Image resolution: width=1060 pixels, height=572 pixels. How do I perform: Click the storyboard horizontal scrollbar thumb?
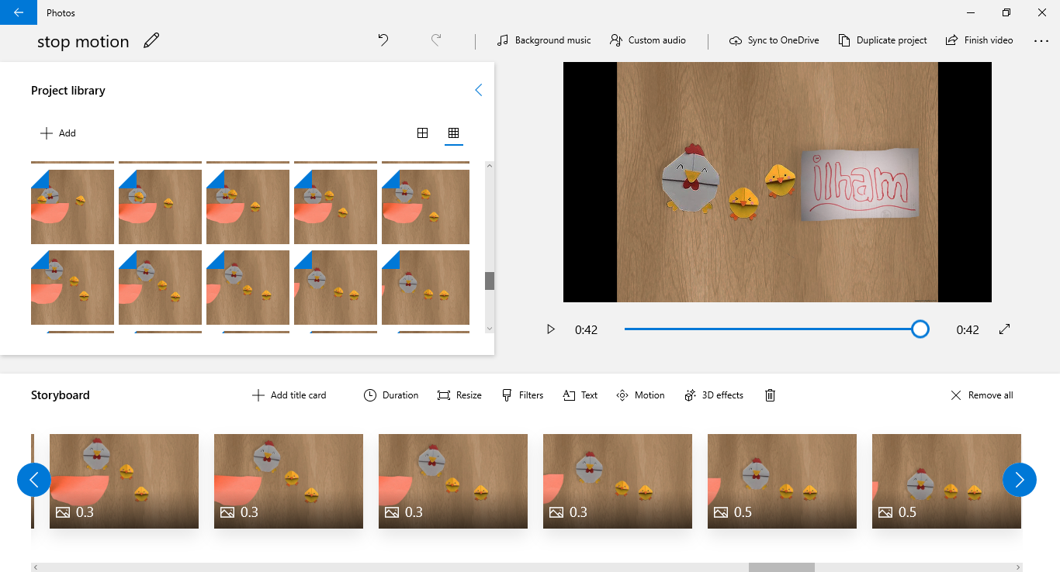781,567
